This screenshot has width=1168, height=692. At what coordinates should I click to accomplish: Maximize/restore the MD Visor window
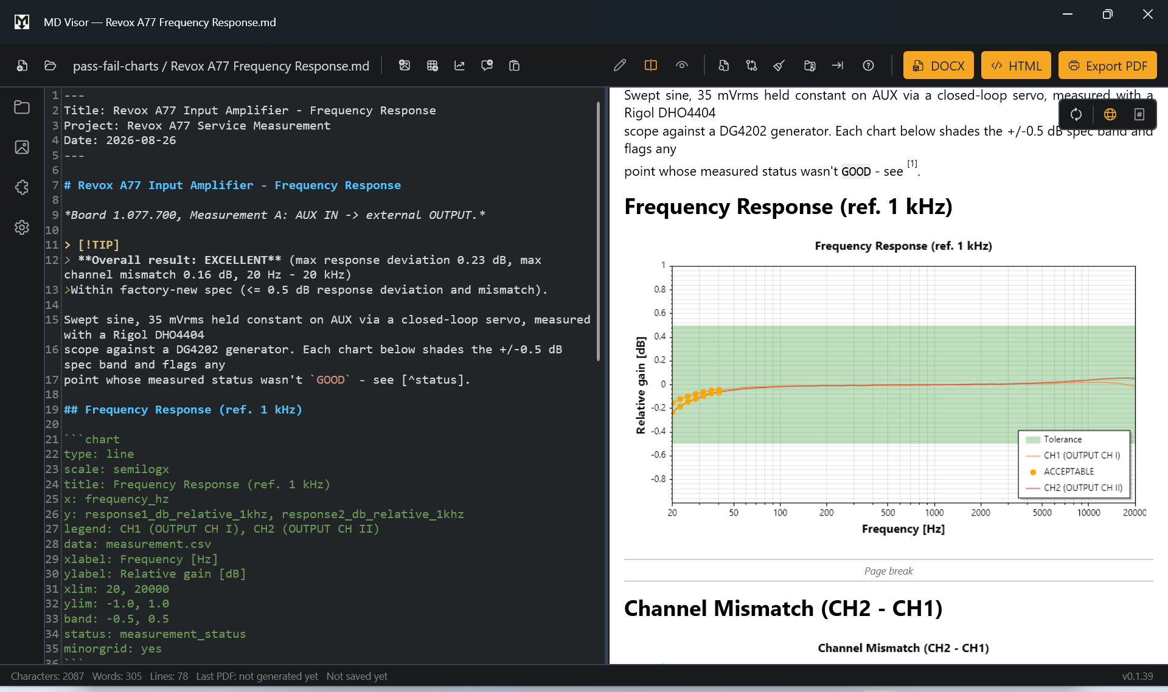click(1108, 15)
